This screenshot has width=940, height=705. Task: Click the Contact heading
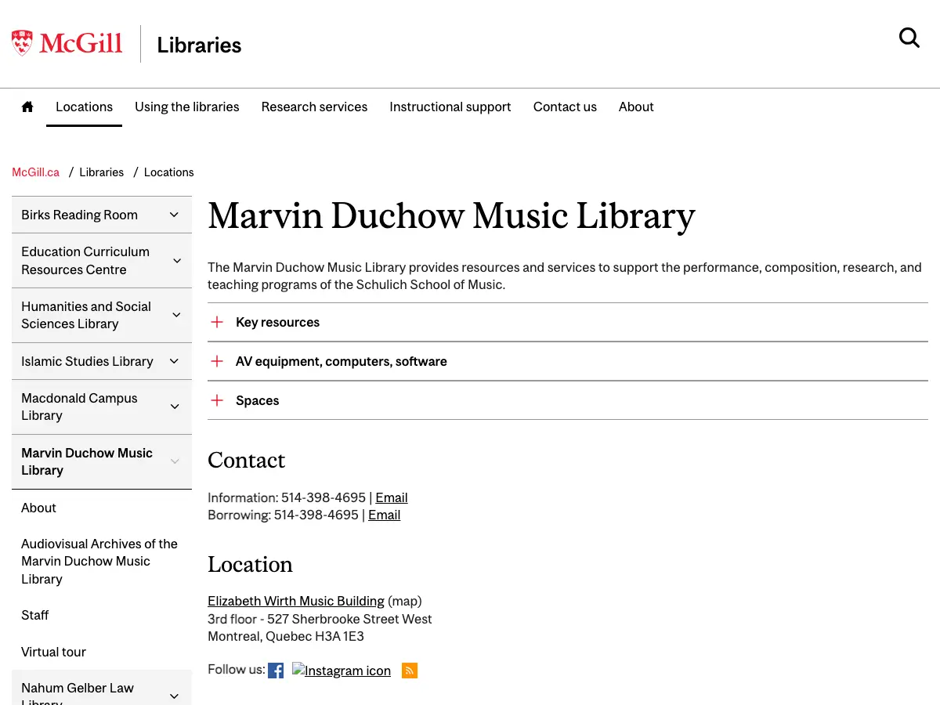click(246, 460)
